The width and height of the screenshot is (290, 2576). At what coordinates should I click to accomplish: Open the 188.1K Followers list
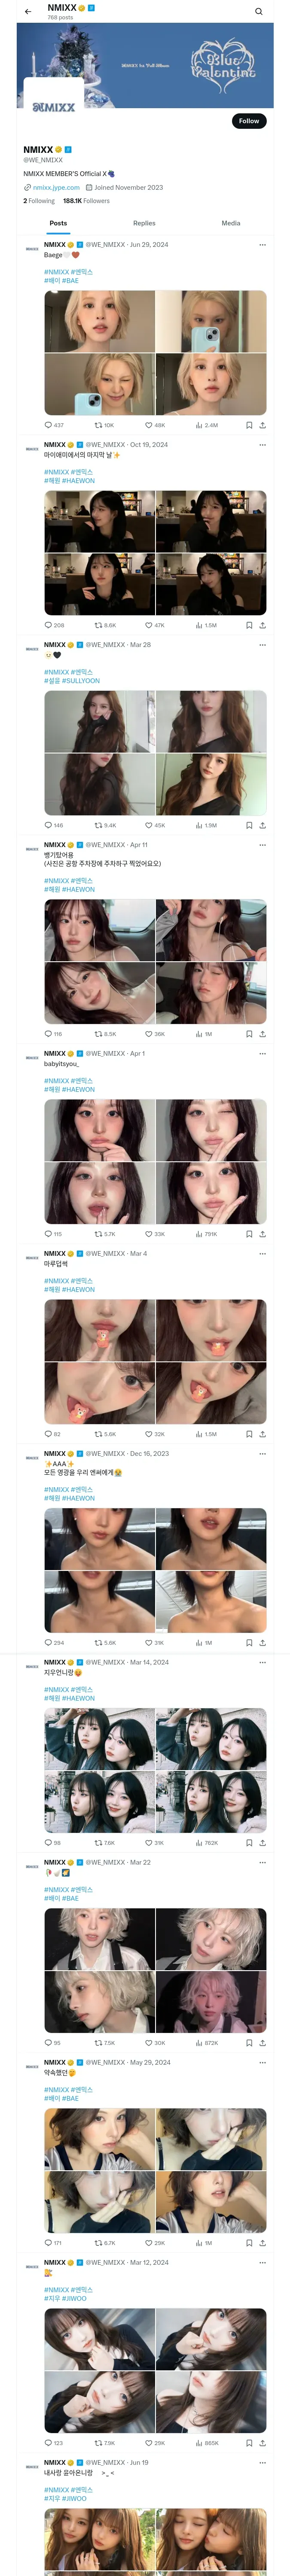[86, 201]
